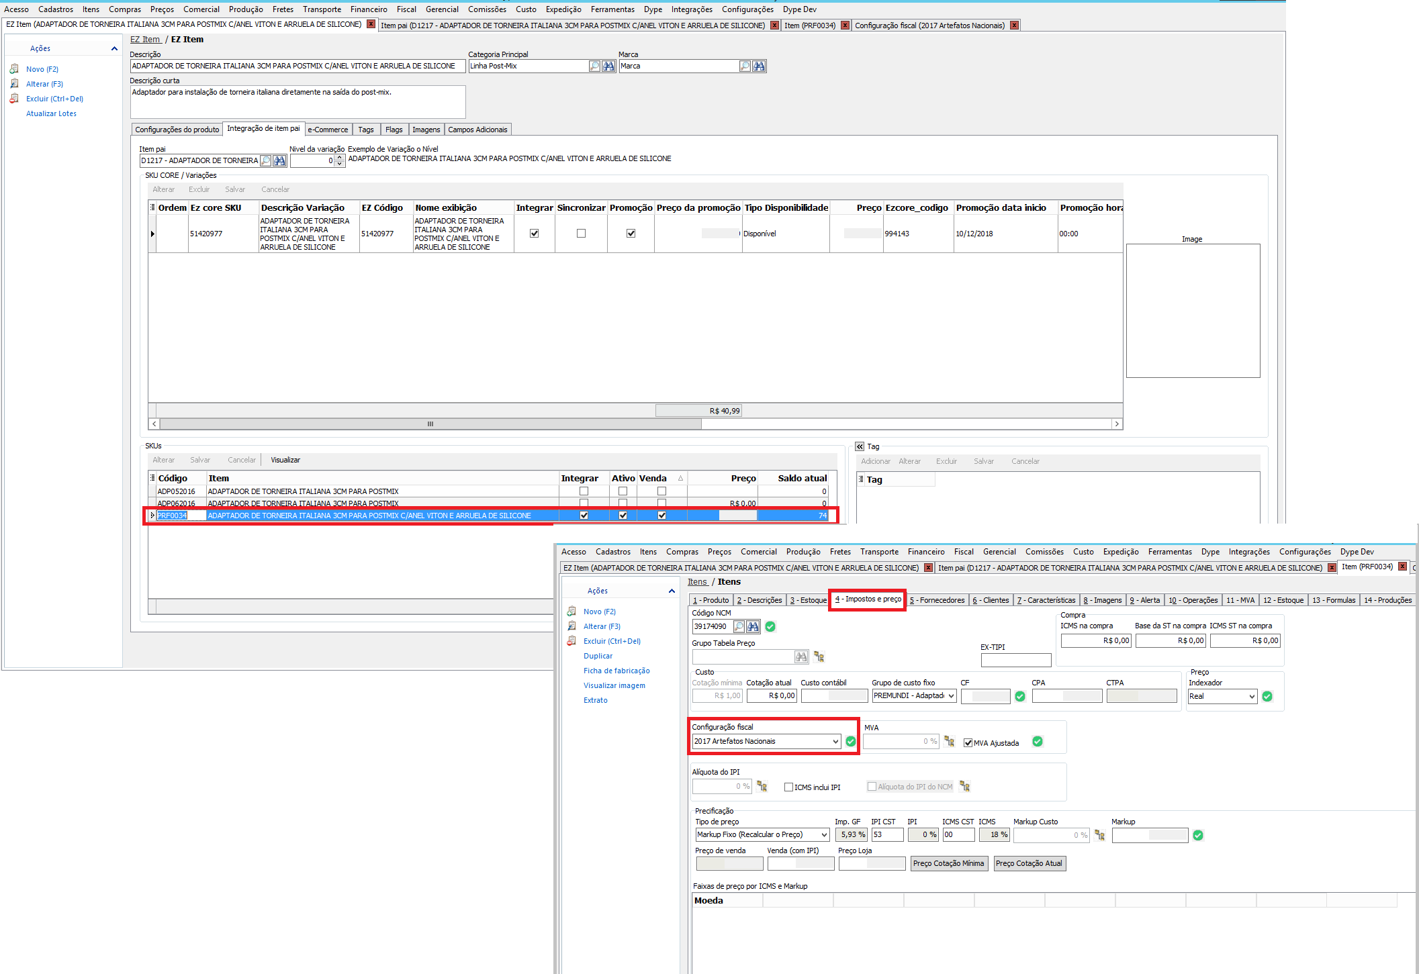
Task: Click the EX-TIPI input field
Action: (x=1015, y=660)
